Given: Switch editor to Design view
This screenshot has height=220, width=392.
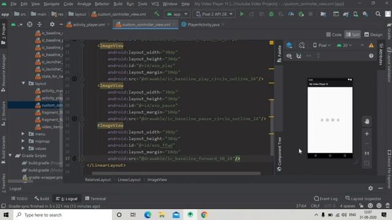Looking at the screenshot, I should coord(373,35).
